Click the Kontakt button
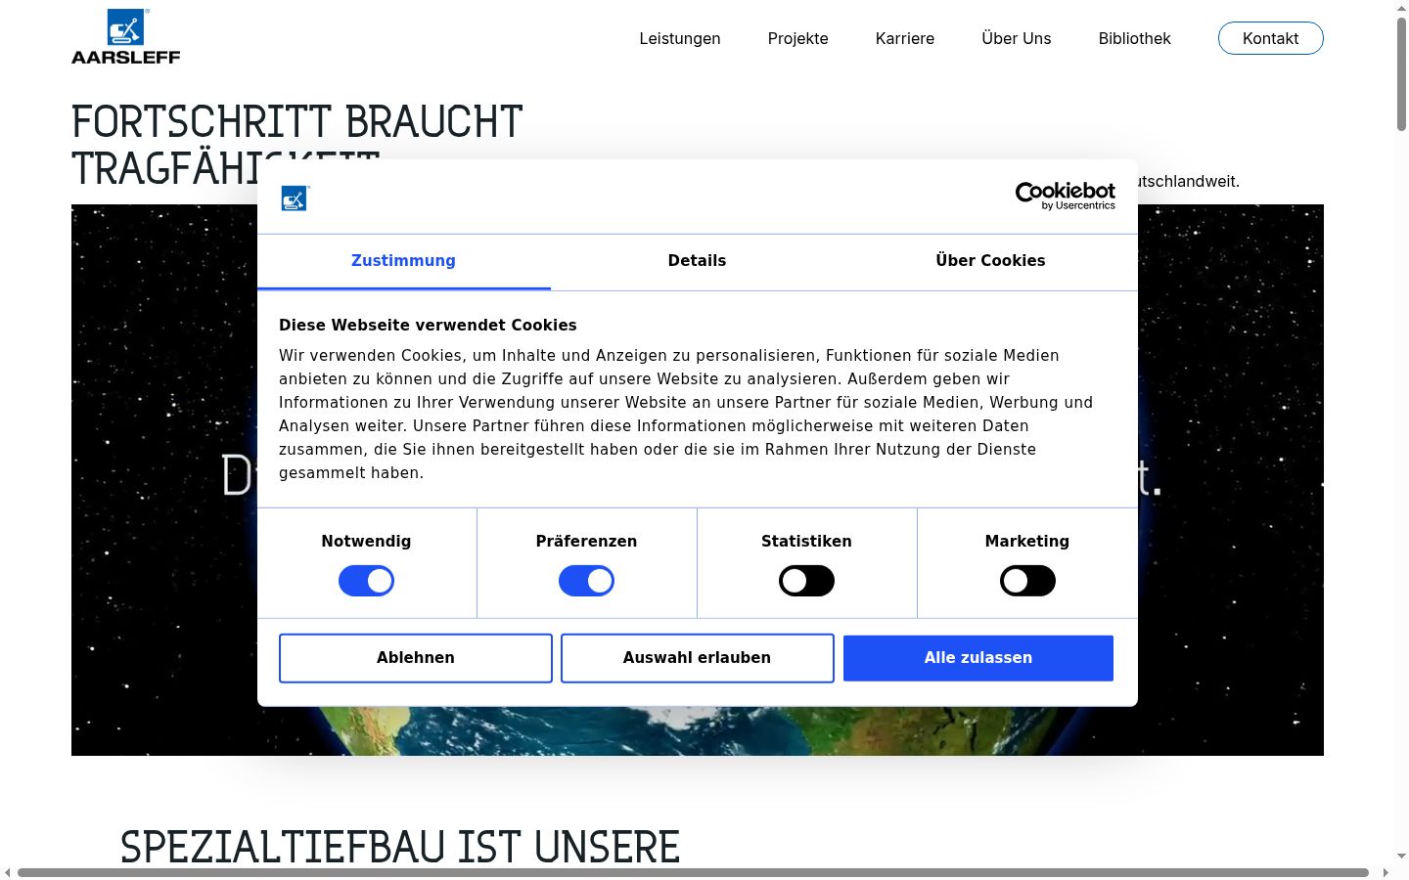This screenshot has height=880, width=1409. tap(1270, 38)
